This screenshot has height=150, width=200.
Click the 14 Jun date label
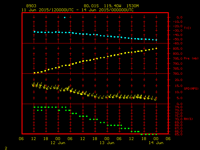[x=156, y=143]
